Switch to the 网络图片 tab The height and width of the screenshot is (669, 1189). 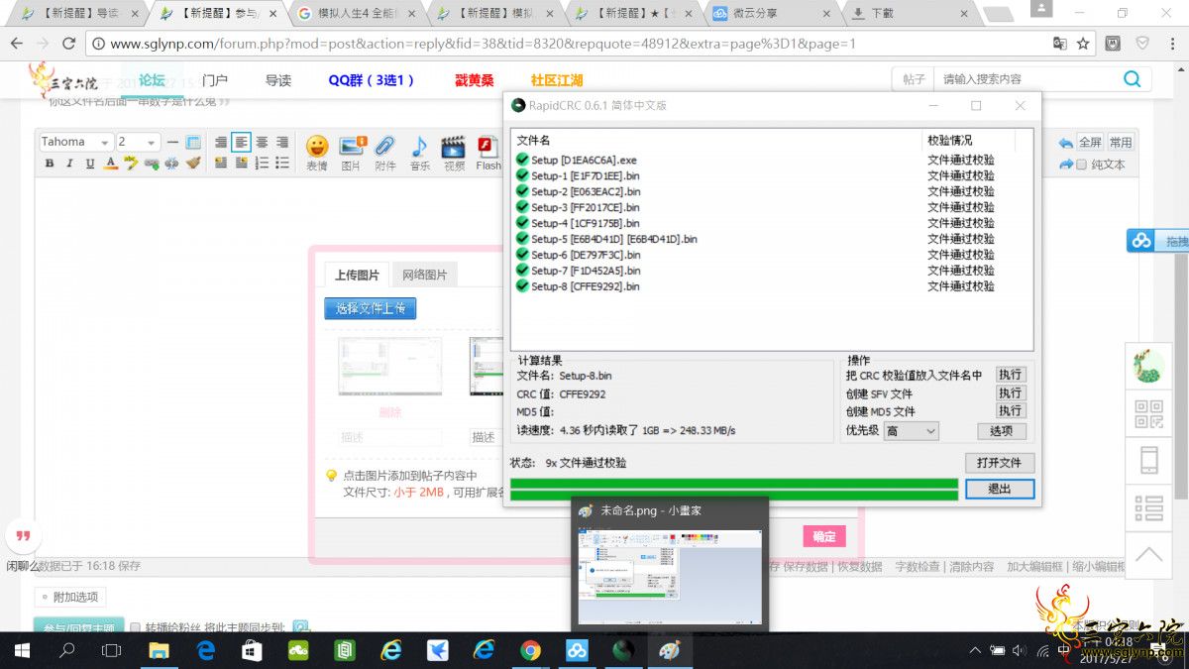(425, 275)
